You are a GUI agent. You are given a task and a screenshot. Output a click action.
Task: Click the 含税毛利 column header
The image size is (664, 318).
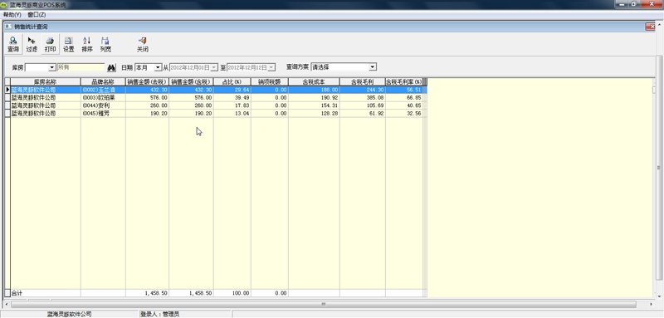[362, 81]
